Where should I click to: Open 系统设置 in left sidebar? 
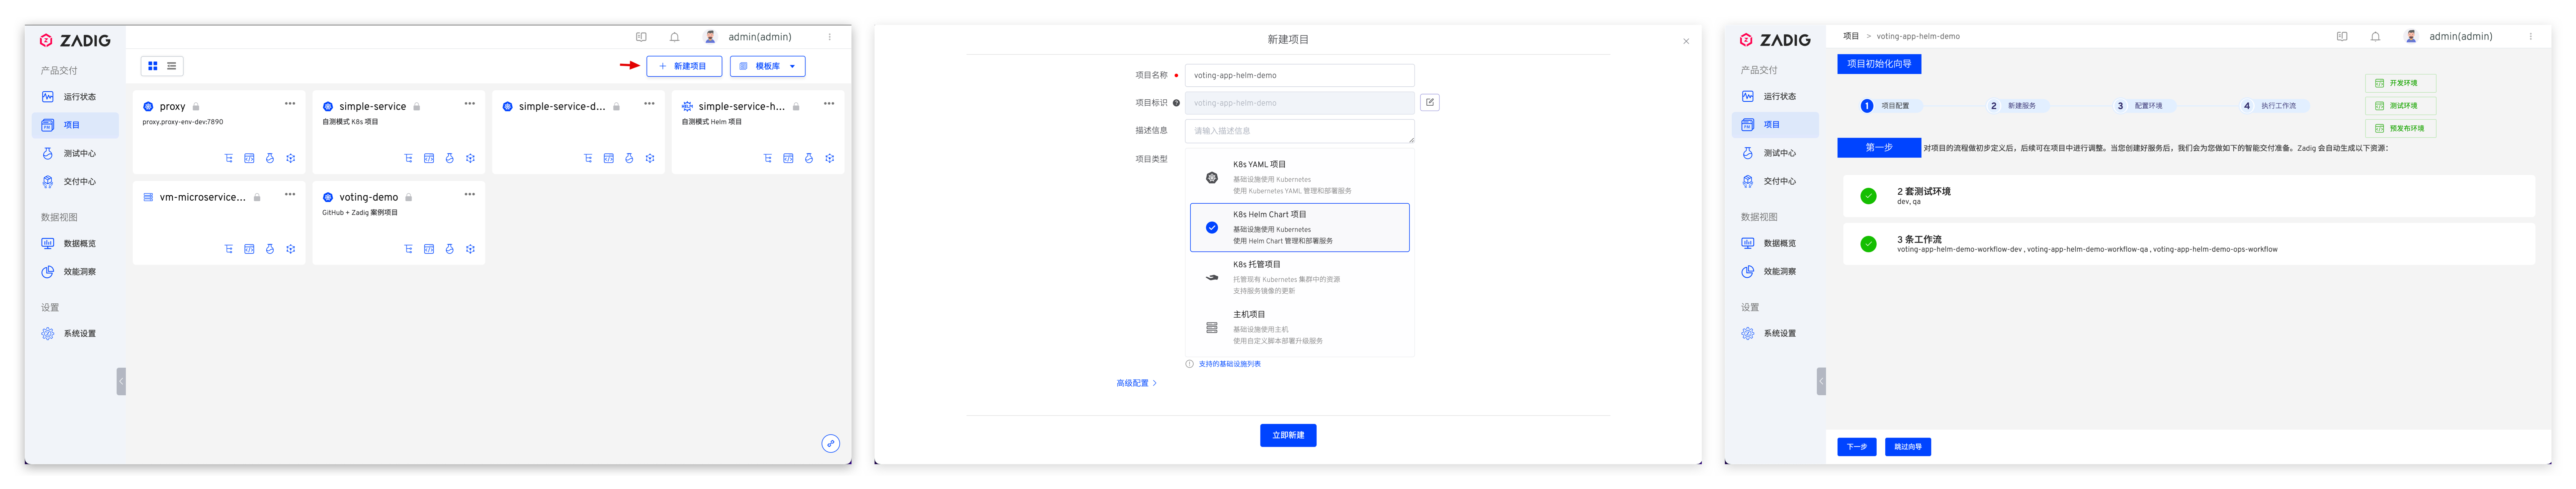(79, 333)
